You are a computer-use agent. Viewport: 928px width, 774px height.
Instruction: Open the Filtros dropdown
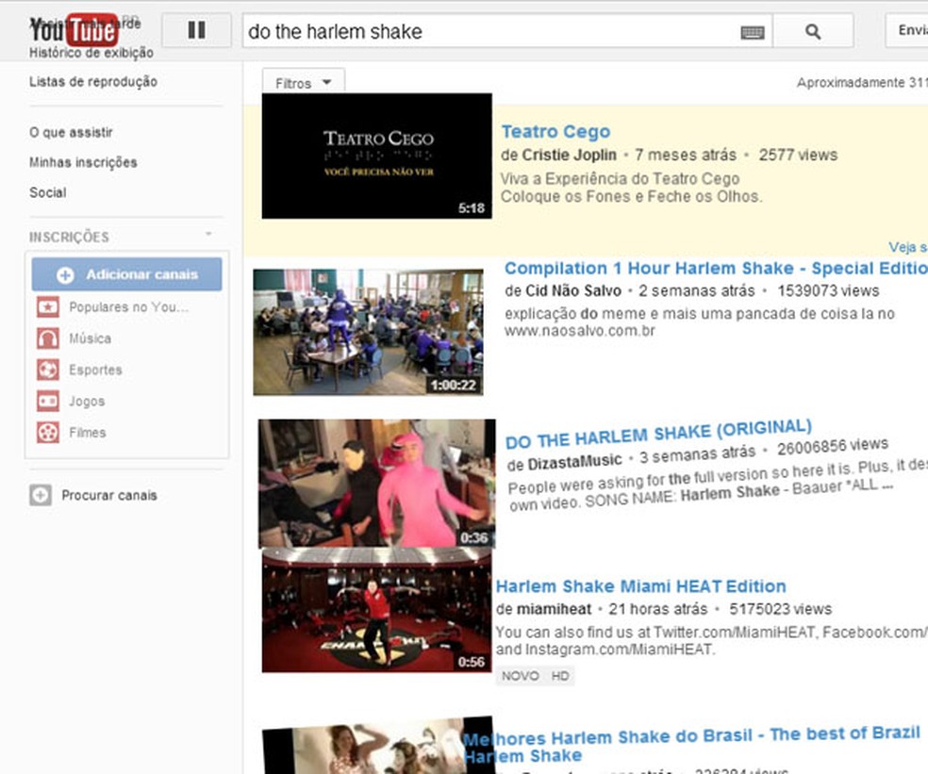(302, 82)
